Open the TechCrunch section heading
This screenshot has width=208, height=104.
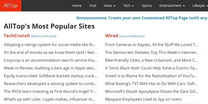tap(17, 36)
